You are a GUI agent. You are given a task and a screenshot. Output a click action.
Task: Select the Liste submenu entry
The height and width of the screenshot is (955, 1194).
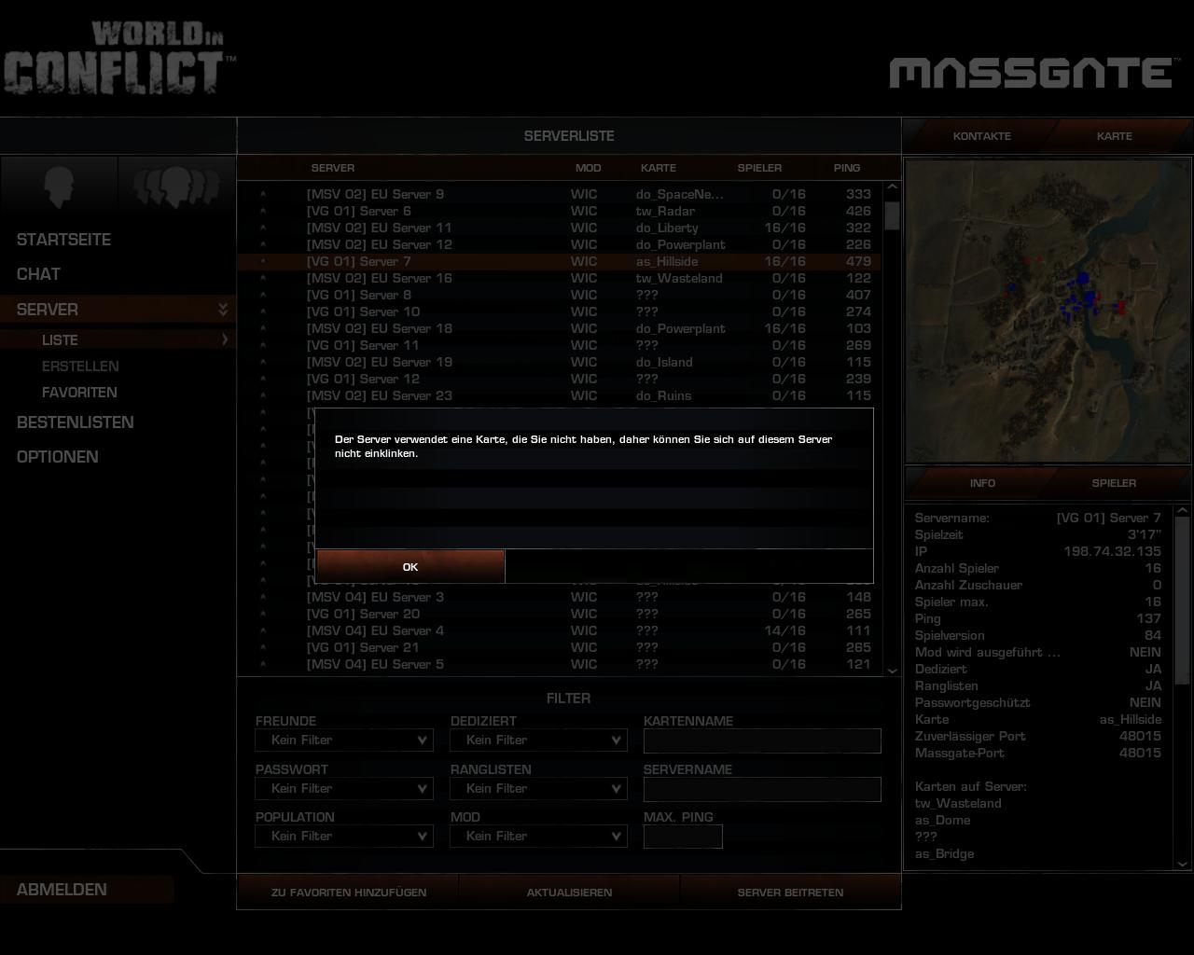[x=117, y=339]
